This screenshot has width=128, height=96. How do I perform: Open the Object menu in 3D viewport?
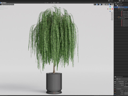(x=13, y=5)
